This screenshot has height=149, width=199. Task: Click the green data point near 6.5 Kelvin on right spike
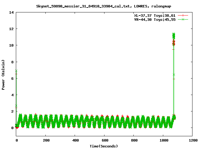[174, 75]
